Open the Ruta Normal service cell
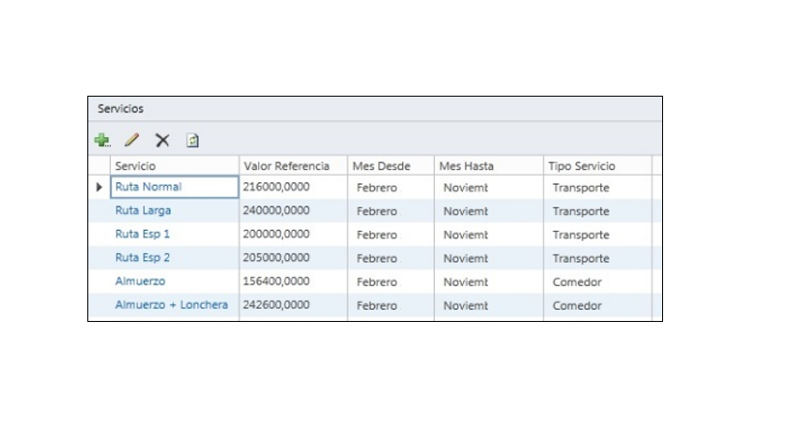This screenshot has height=442, width=803. click(x=174, y=187)
